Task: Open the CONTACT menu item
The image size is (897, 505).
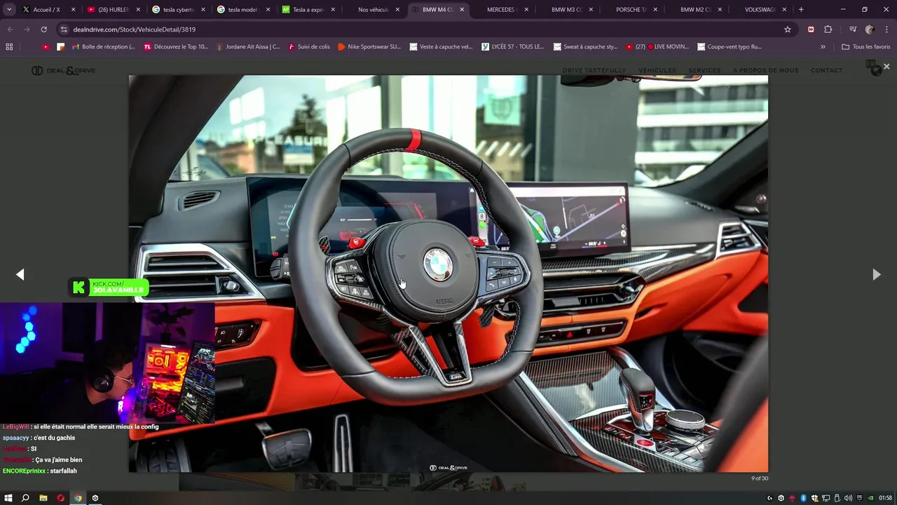Action: [827, 70]
